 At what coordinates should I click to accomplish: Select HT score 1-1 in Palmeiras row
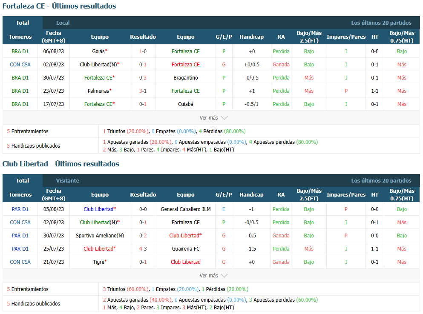pos(374,91)
